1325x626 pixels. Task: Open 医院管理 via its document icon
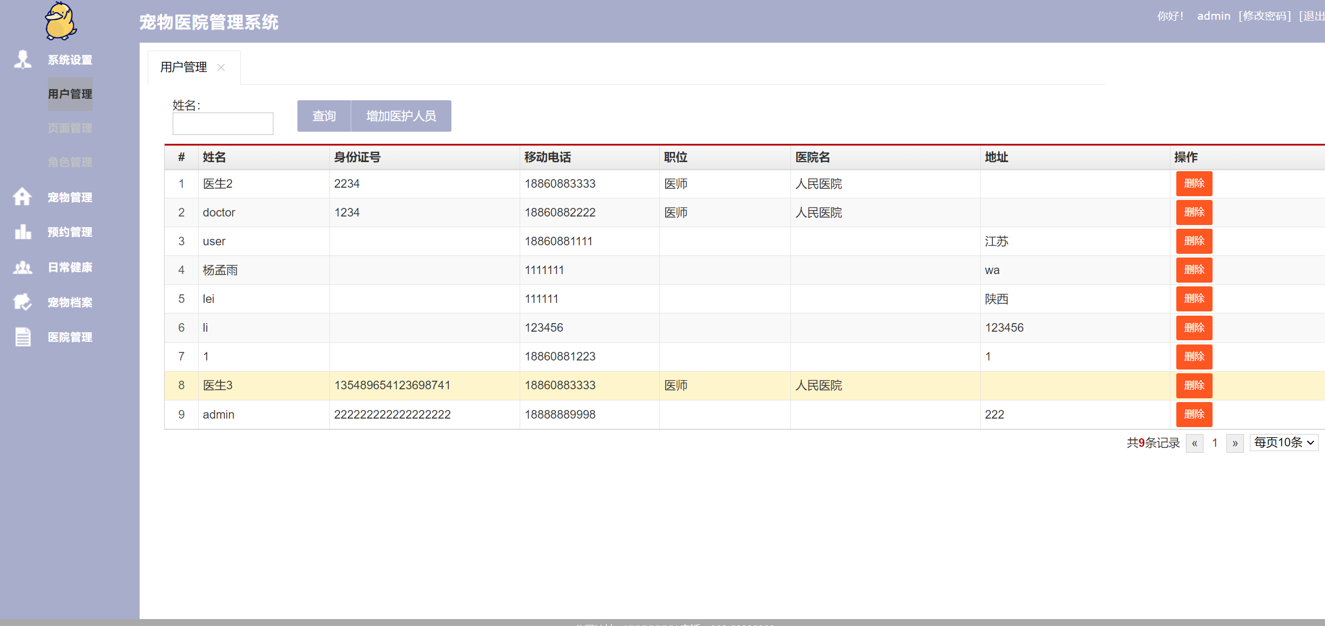coord(22,336)
